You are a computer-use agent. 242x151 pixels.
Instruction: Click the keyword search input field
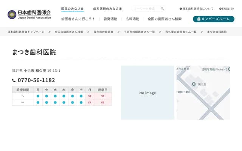point(146,9)
